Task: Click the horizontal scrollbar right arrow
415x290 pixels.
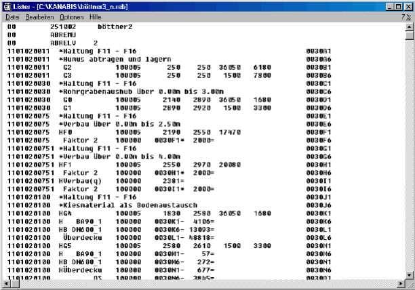Action: pos(401,284)
